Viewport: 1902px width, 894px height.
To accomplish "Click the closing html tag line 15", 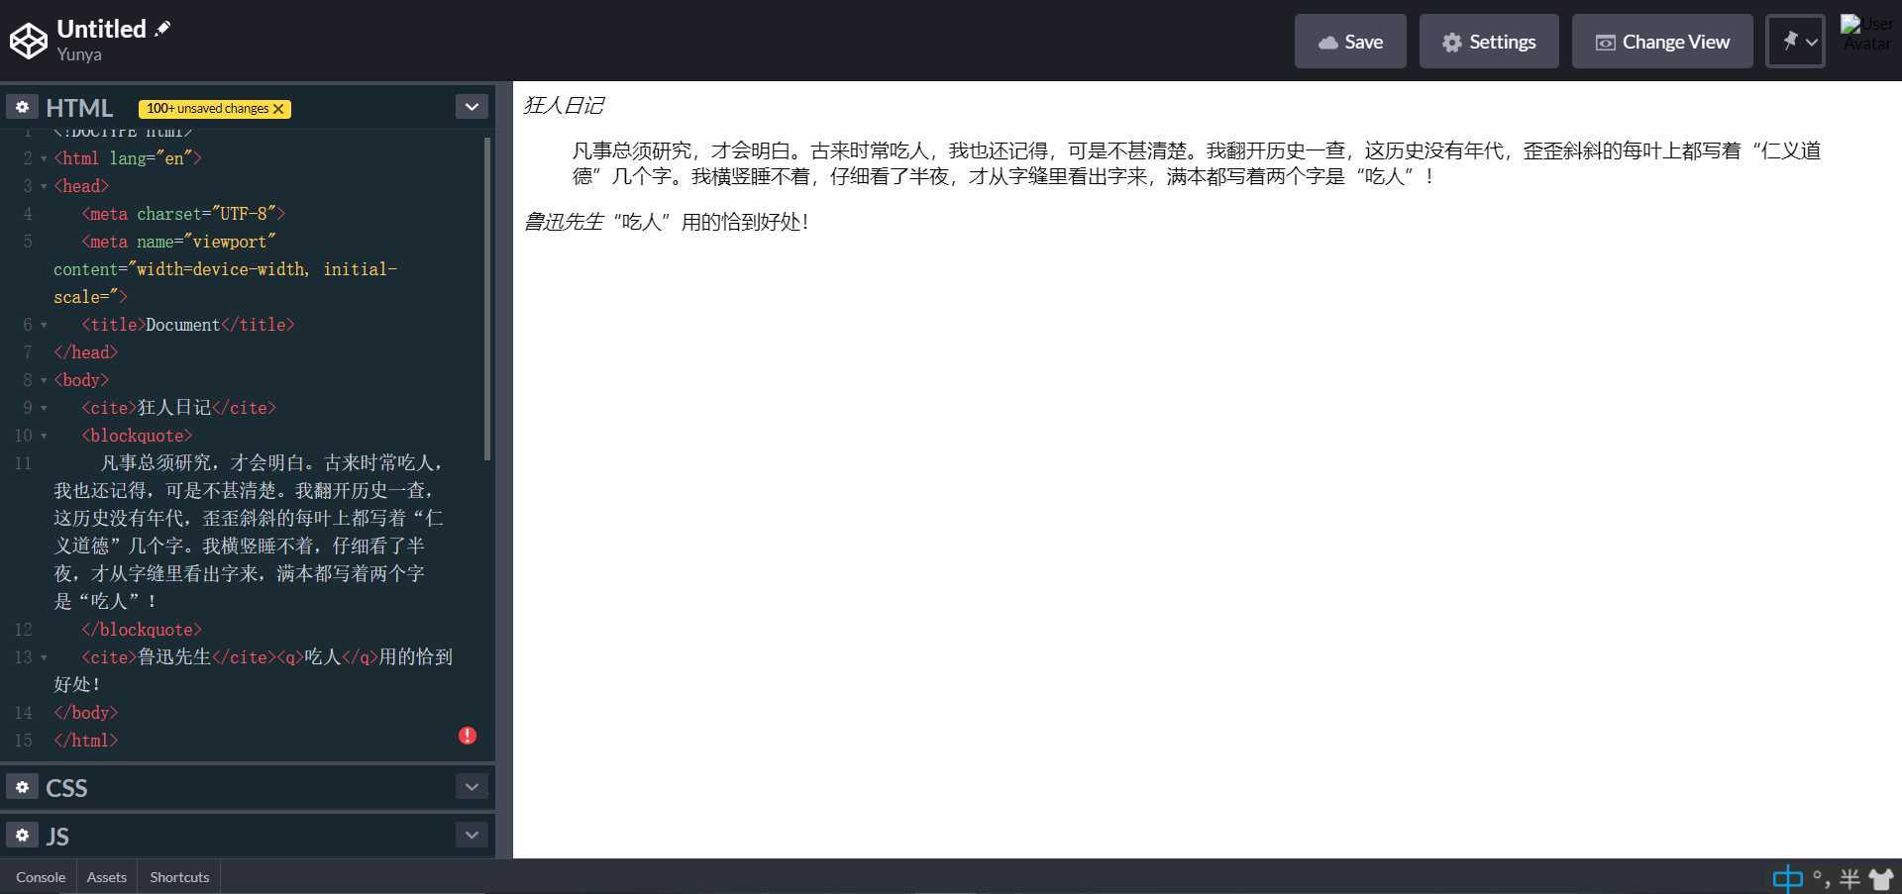I will click(86, 741).
